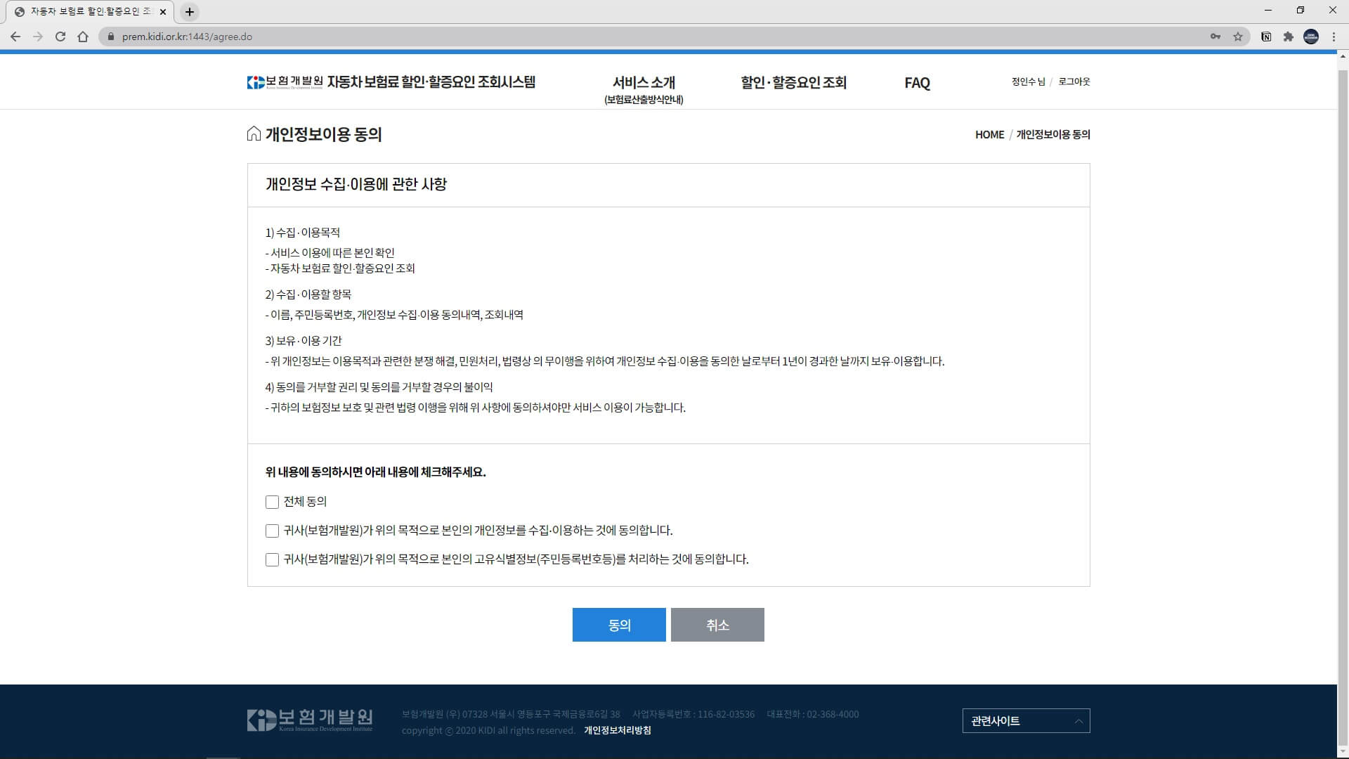Click the Notion extension icon
Screen dimensions: 1349x759
click(1266, 37)
